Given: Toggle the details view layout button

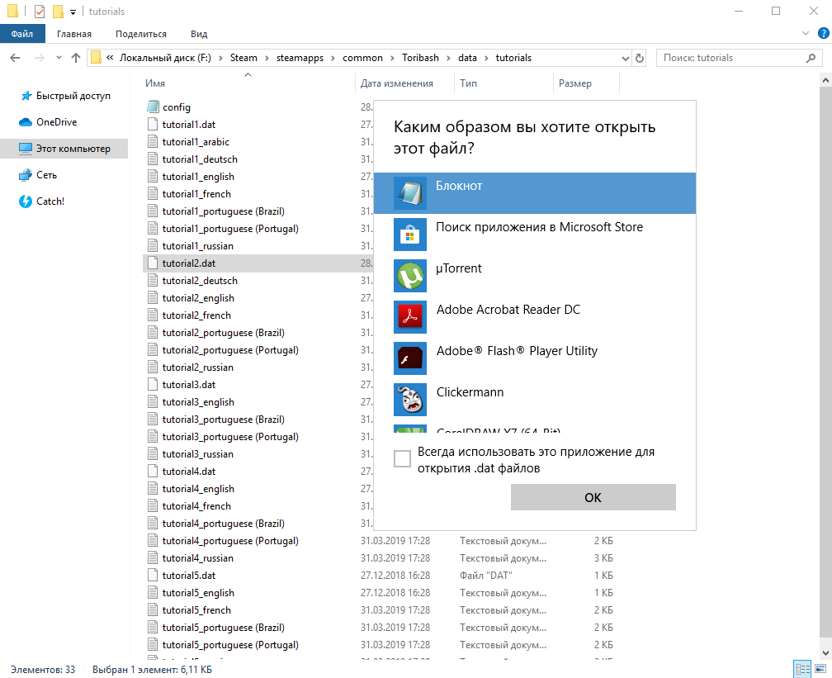Looking at the screenshot, I should (801, 669).
